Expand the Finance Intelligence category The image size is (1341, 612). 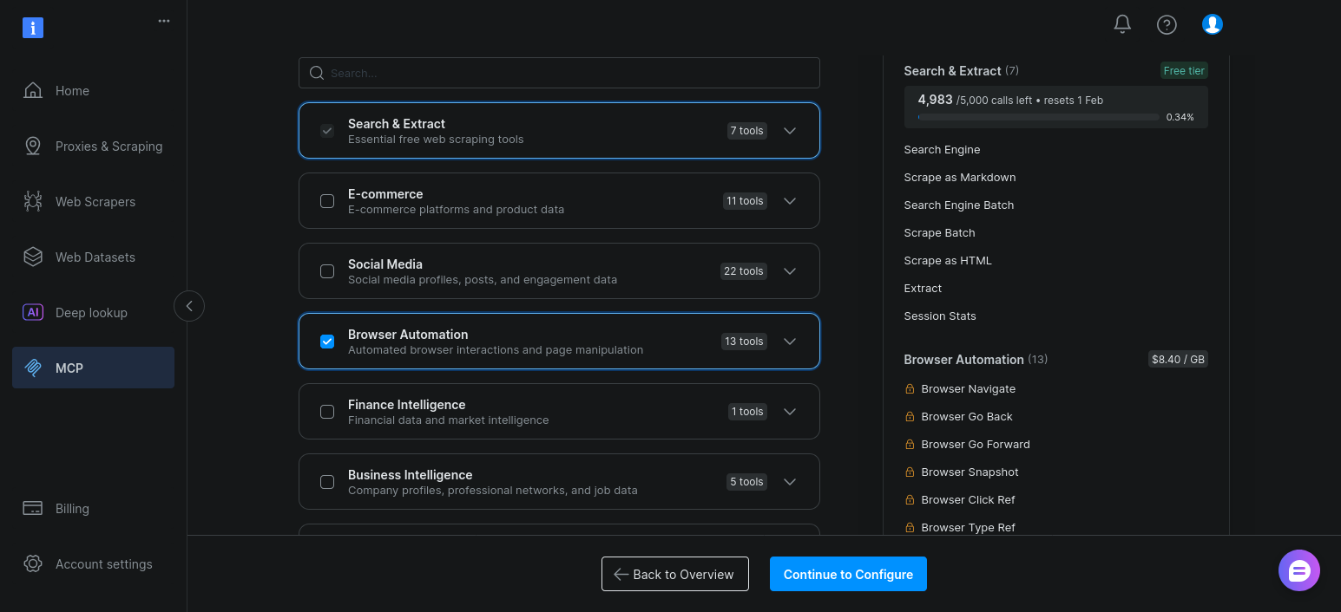(x=789, y=411)
